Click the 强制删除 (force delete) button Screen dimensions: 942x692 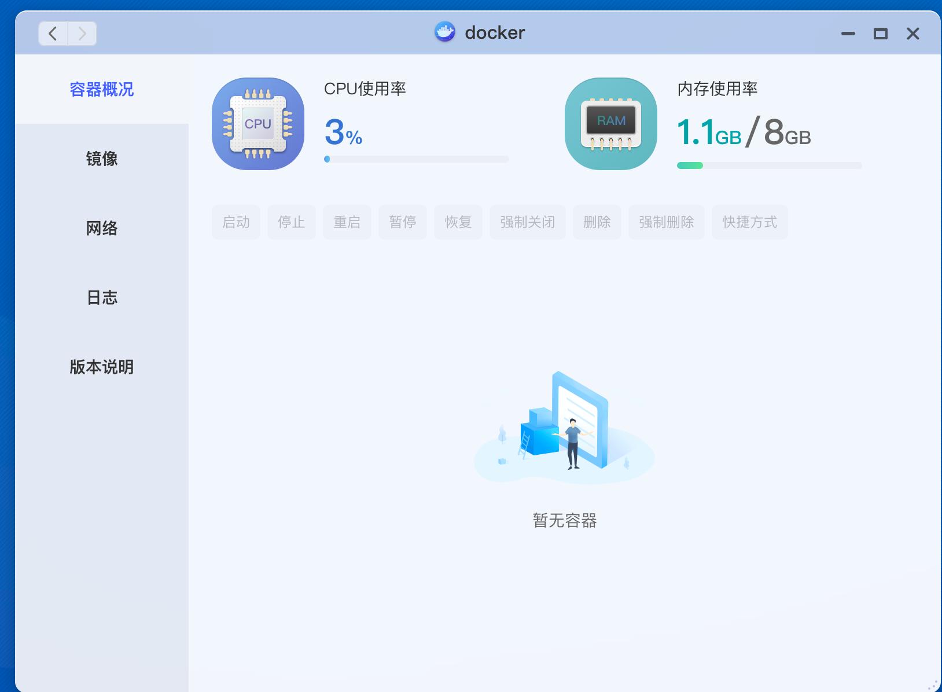(x=666, y=222)
